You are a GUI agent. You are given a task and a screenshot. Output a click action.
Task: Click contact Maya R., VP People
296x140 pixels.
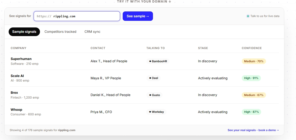point(106,78)
